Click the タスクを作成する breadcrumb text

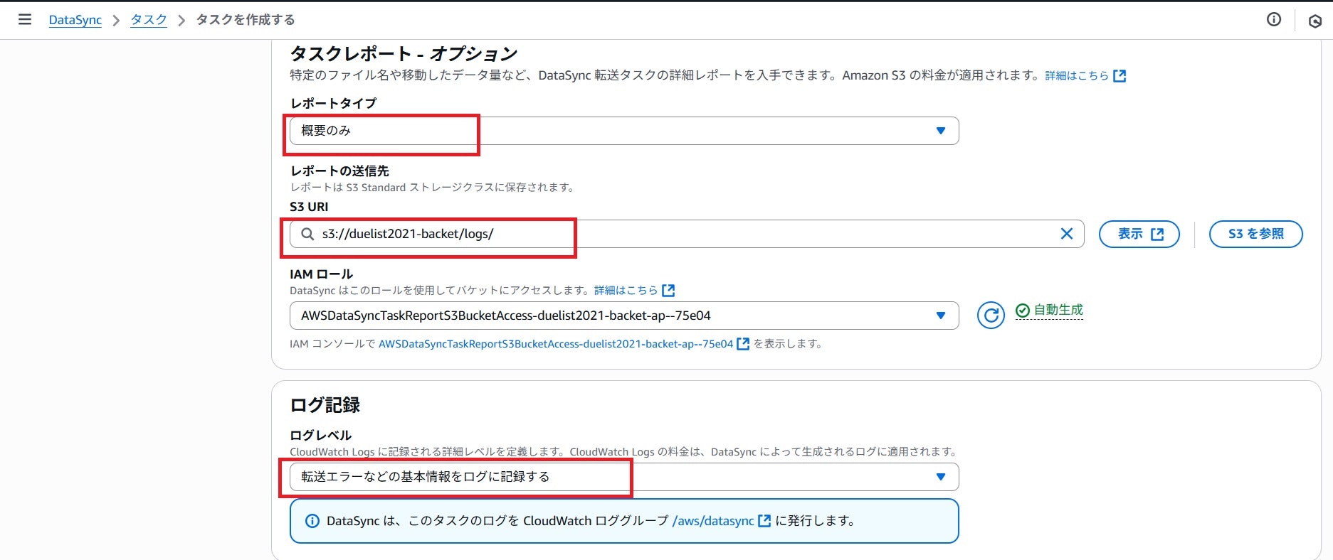tap(246, 20)
